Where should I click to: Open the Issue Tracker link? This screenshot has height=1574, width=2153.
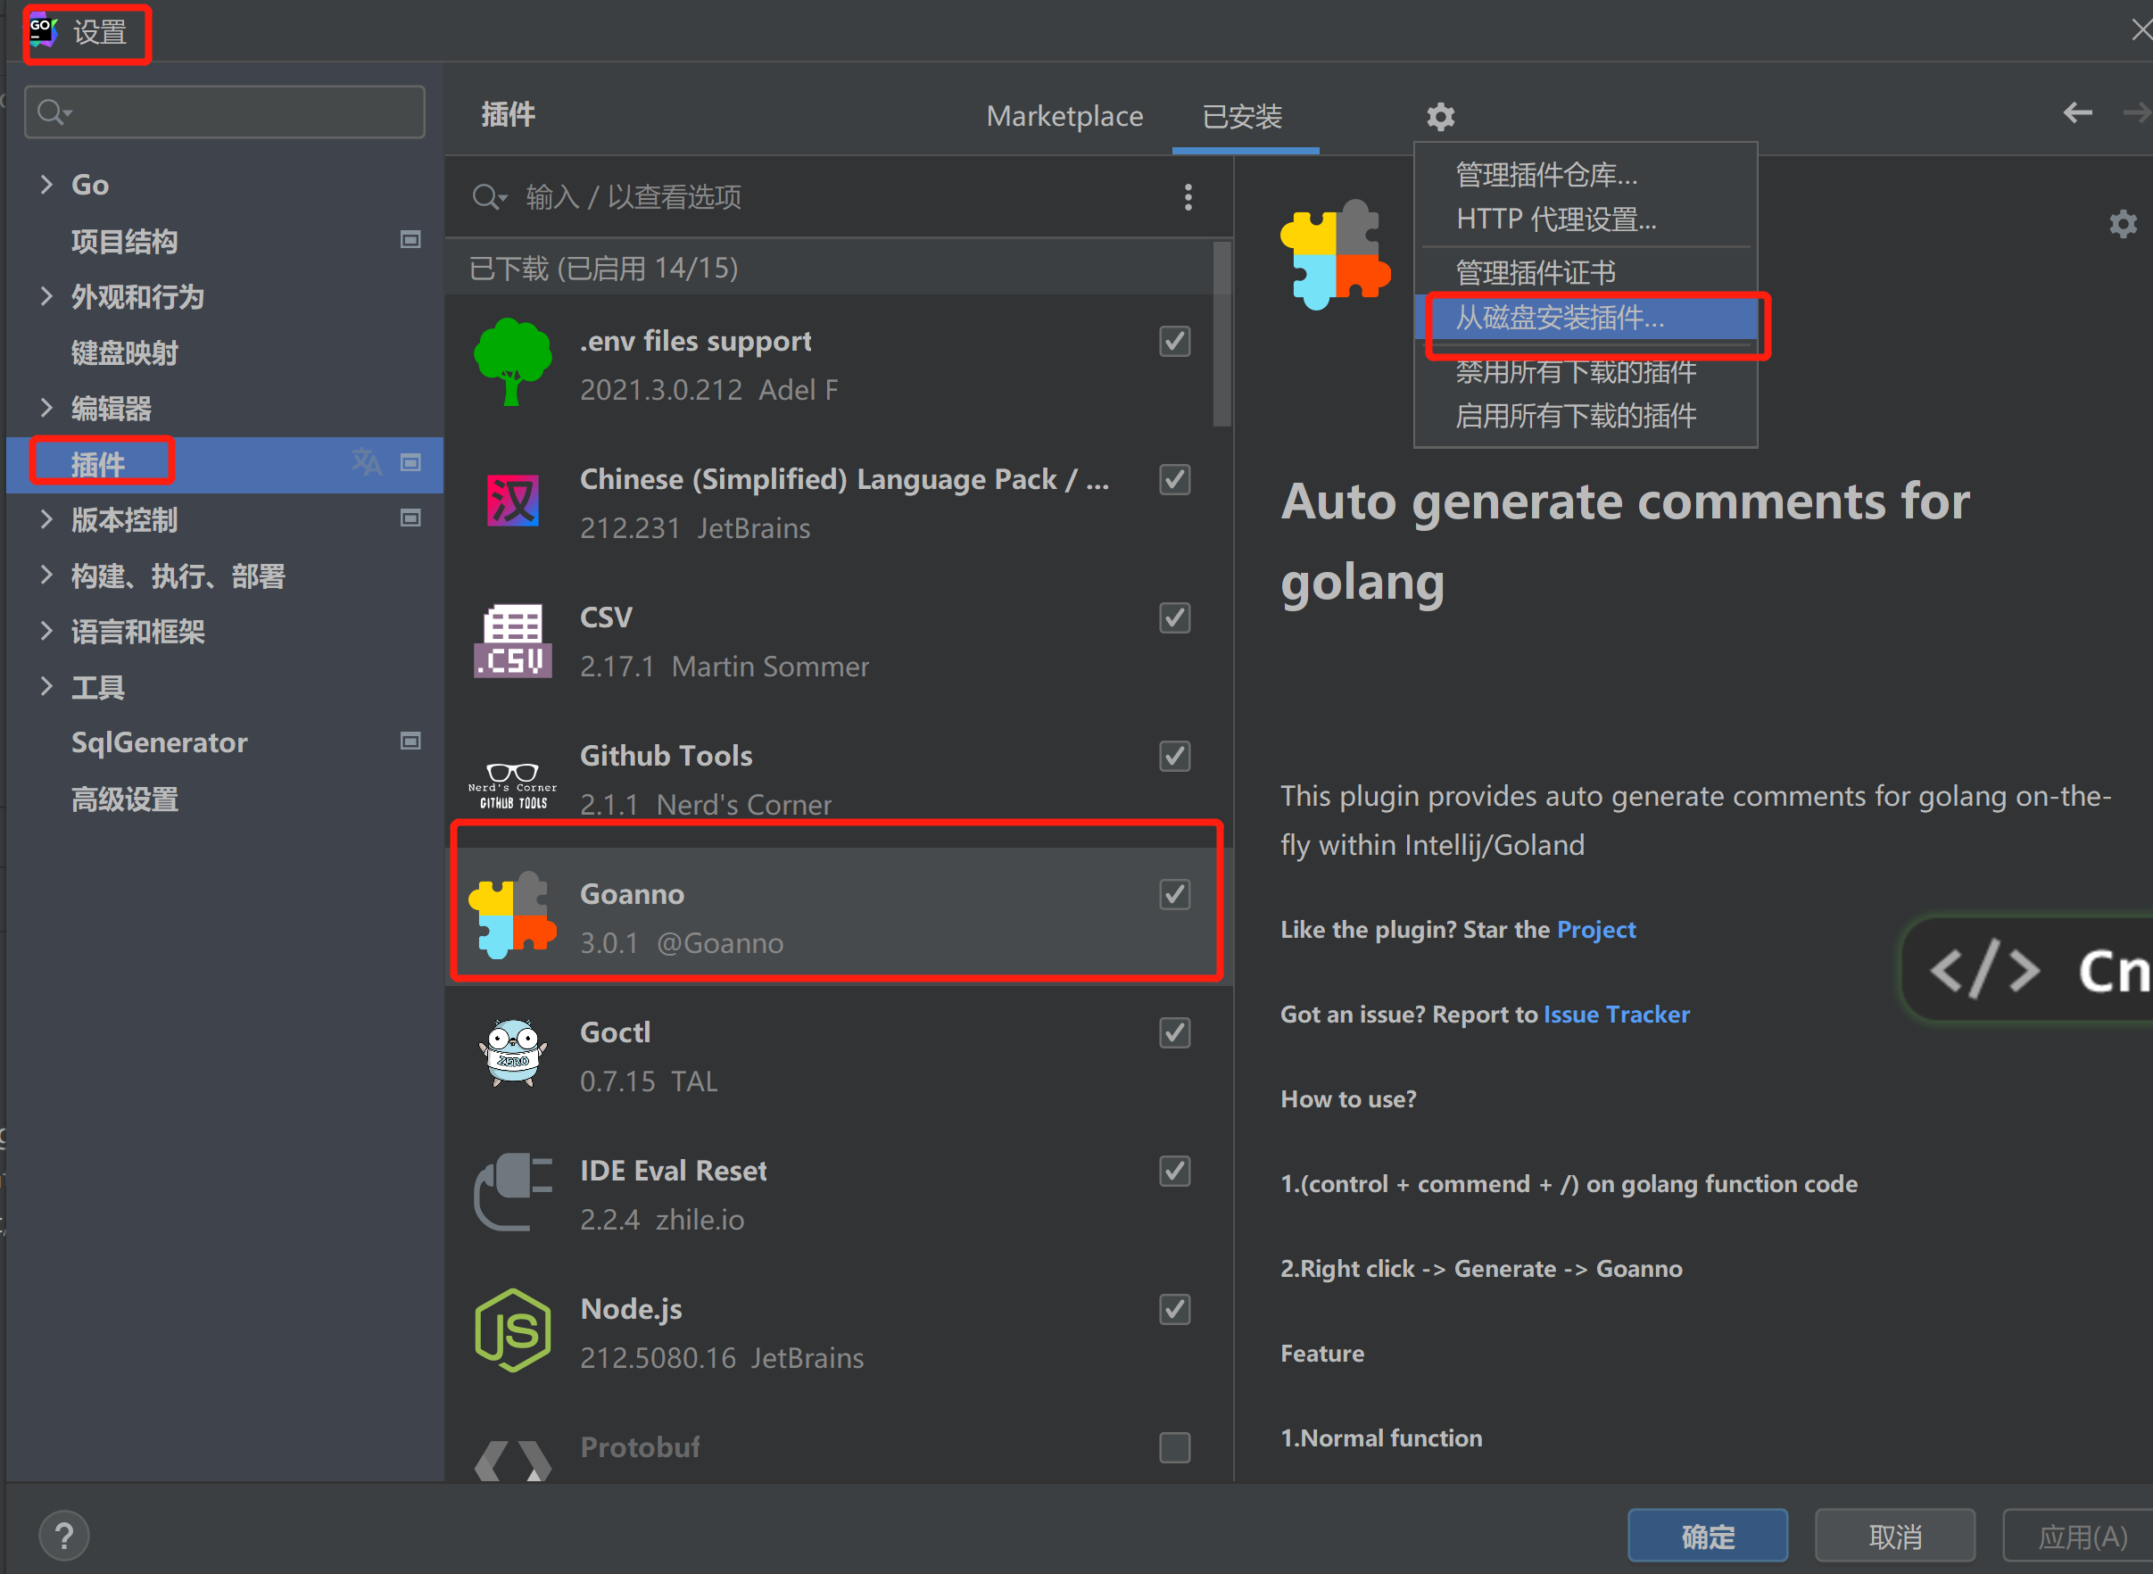pyautogui.click(x=1616, y=1015)
